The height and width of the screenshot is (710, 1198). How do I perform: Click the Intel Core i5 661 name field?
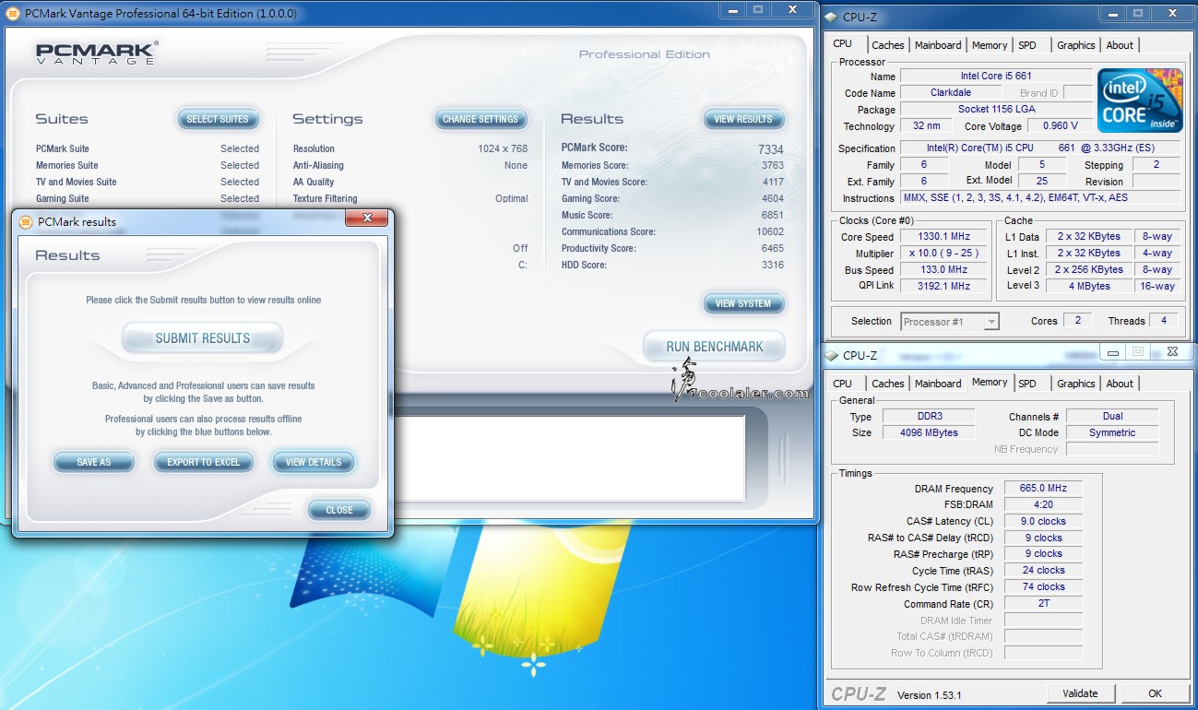coord(995,76)
